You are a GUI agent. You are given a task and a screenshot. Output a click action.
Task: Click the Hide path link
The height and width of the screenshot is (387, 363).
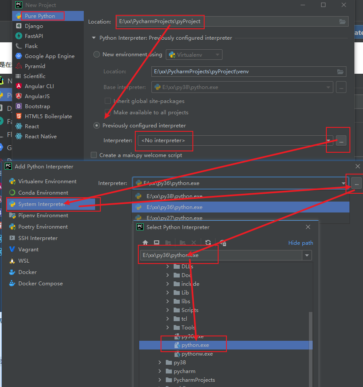tap(301, 243)
